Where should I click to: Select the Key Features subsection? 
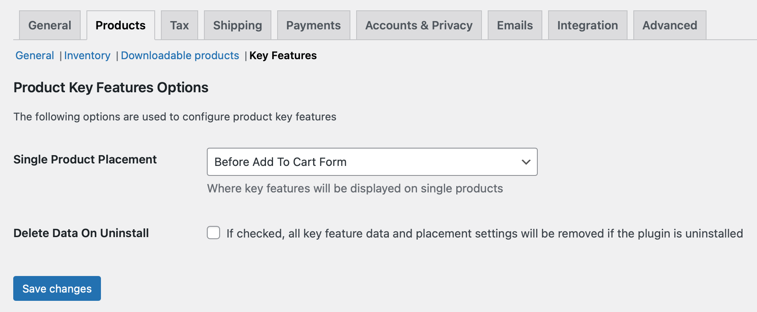coord(283,55)
